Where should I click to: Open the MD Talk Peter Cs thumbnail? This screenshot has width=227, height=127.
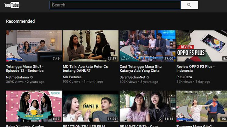pos(90,46)
